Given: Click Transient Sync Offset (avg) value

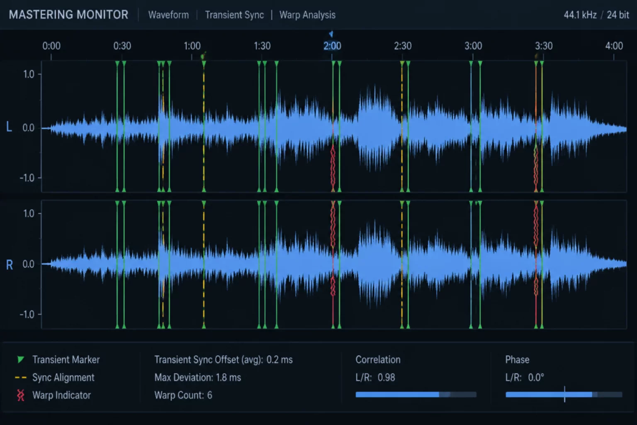Looking at the screenshot, I should [280, 359].
